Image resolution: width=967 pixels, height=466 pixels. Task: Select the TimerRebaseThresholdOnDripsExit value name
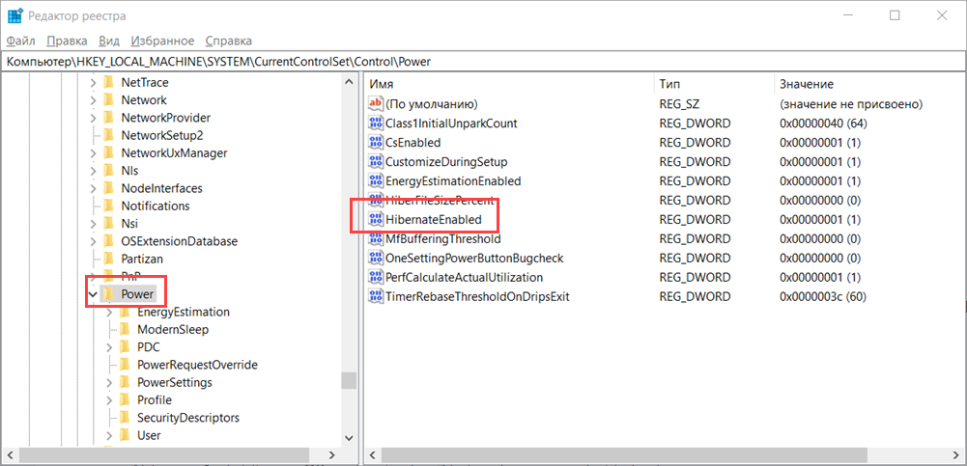pos(476,297)
